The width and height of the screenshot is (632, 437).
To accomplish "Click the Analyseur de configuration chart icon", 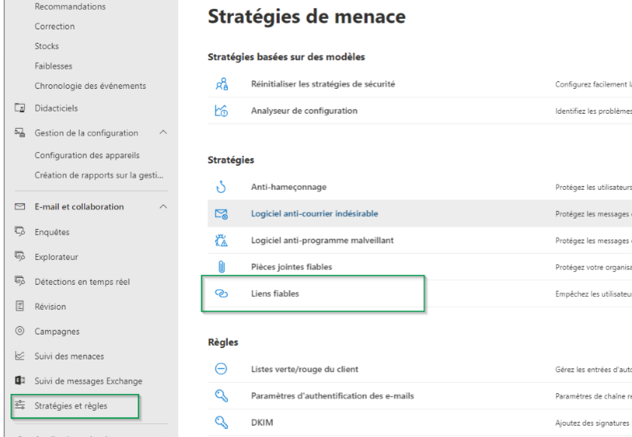I will click(221, 111).
